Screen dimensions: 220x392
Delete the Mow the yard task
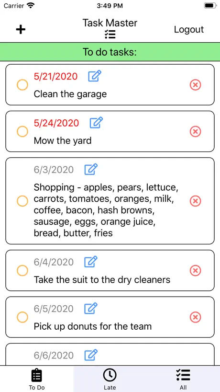tap(195, 131)
